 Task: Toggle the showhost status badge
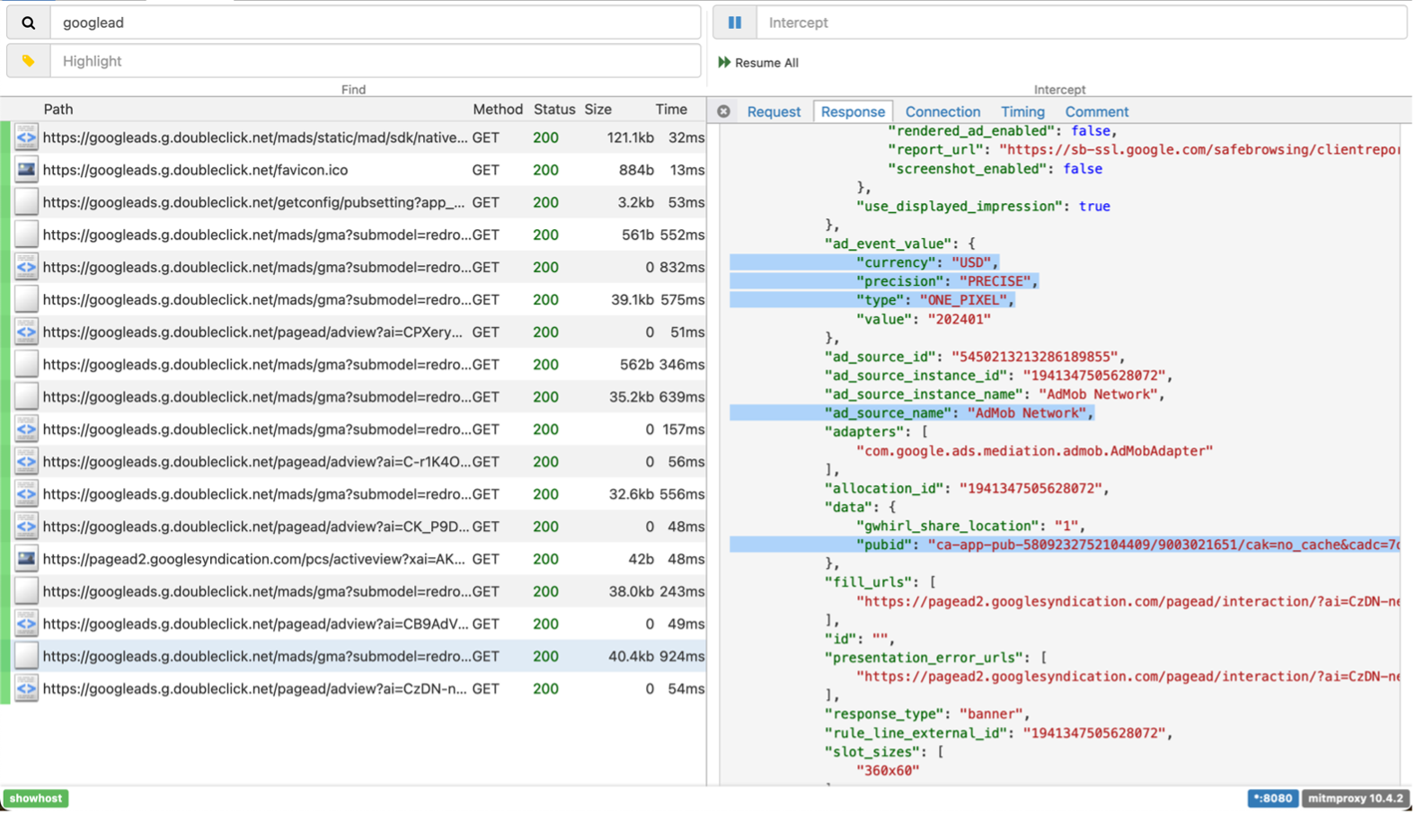[36, 798]
